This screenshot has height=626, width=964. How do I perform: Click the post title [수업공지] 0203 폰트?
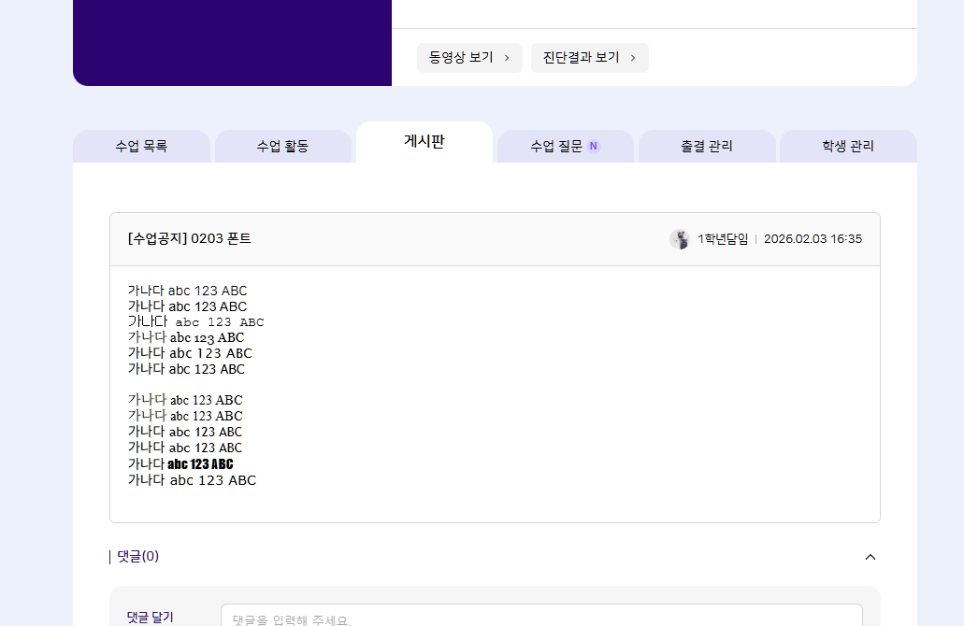pos(190,239)
